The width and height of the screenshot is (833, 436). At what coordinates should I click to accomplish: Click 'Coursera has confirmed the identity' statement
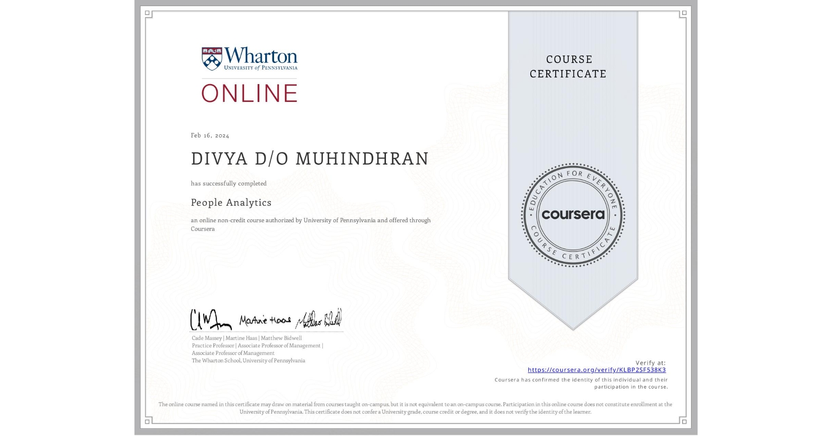click(x=581, y=383)
